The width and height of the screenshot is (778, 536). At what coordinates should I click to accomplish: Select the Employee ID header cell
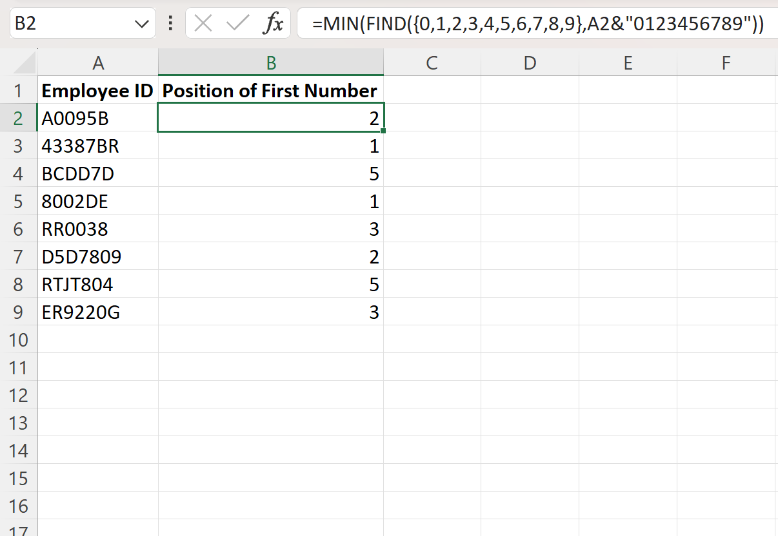(97, 90)
